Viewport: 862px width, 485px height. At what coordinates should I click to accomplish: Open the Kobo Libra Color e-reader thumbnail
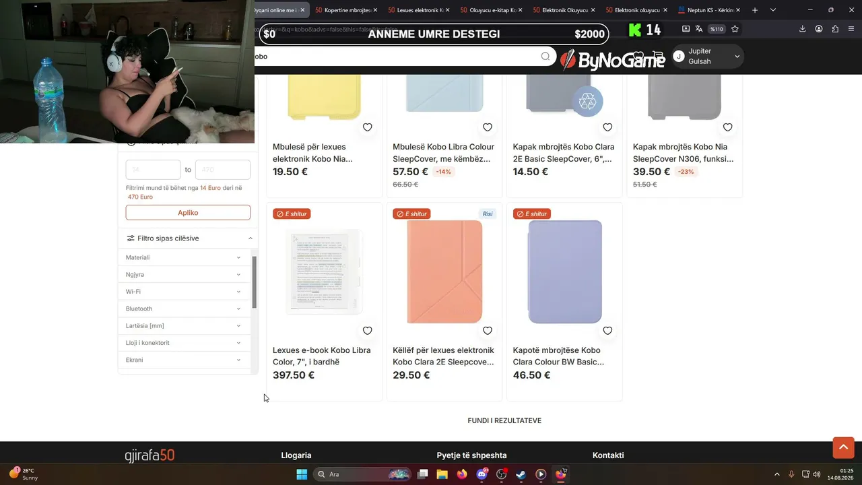click(x=324, y=271)
